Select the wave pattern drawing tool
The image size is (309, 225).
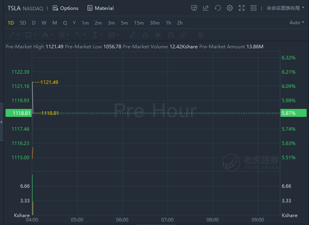[45, 35]
